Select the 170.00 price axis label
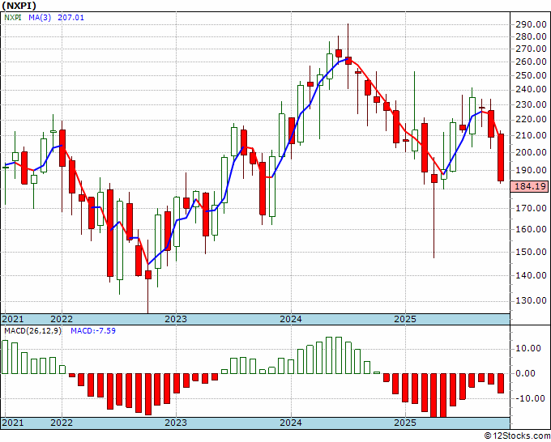551x442 pixels. pyautogui.click(x=531, y=208)
